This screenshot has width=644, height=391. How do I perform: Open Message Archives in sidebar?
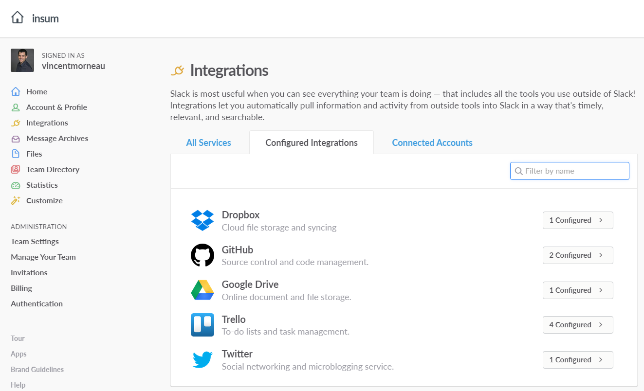pyautogui.click(x=57, y=138)
